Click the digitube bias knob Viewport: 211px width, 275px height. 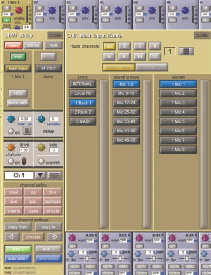coord(41,147)
